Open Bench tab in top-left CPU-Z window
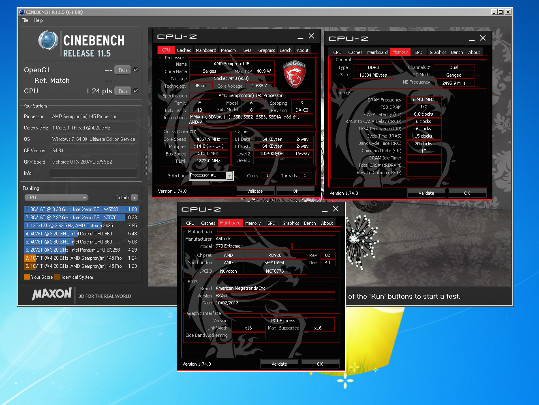Image resolution: width=539 pixels, height=405 pixels. click(x=286, y=50)
